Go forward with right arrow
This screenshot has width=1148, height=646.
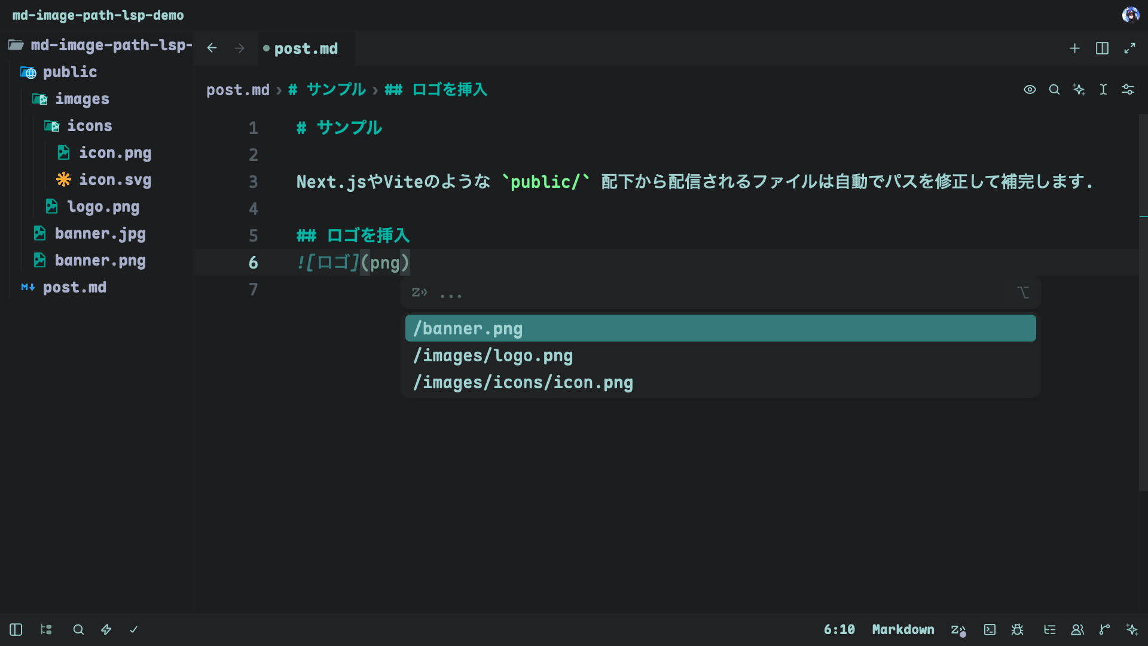[x=239, y=48]
